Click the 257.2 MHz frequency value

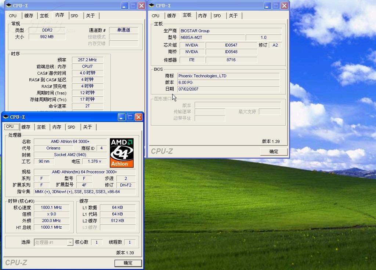(x=87, y=60)
